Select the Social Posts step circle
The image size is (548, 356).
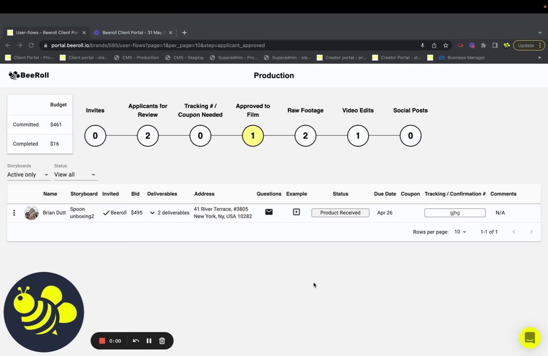tap(411, 135)
